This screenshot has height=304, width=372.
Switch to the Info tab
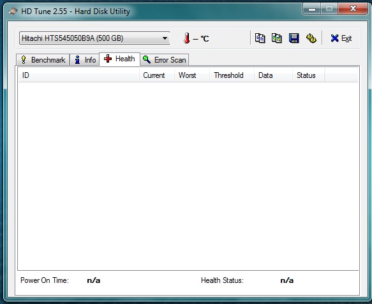coord(85,60)
